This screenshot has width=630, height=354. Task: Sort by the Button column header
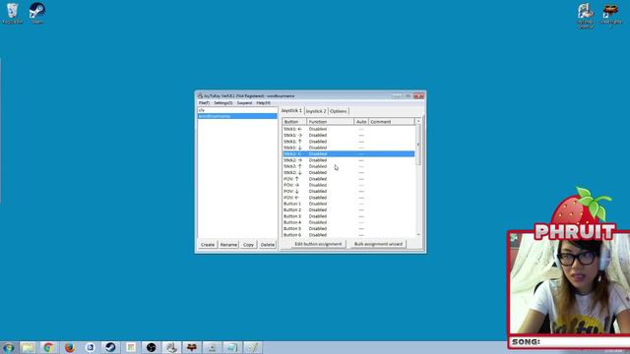[294, 122]
